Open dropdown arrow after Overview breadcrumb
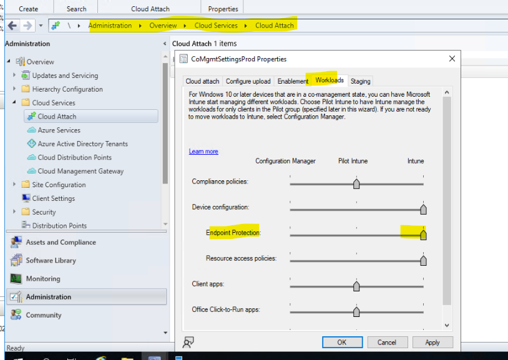Viewport: 508px width, 360px height. point(185,26)
